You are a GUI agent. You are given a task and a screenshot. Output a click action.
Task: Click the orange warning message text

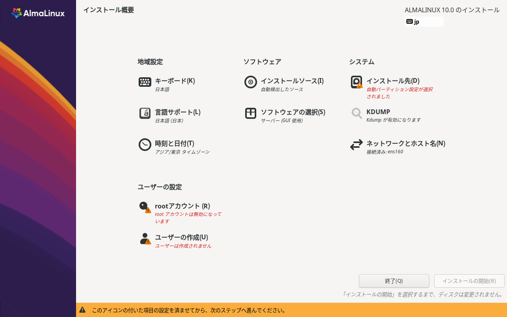[x=189, y=310]
